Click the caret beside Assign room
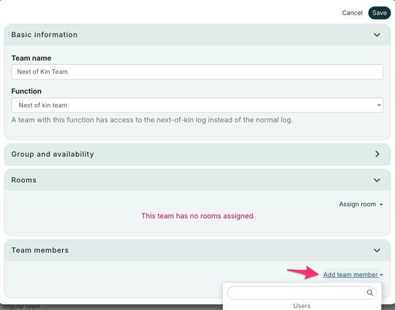The height and width of the screenshot is (310, 395). coord(381,205)
